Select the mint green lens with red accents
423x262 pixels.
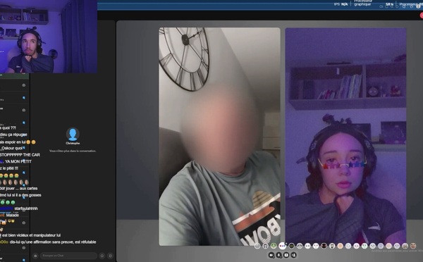pos(364,246)
